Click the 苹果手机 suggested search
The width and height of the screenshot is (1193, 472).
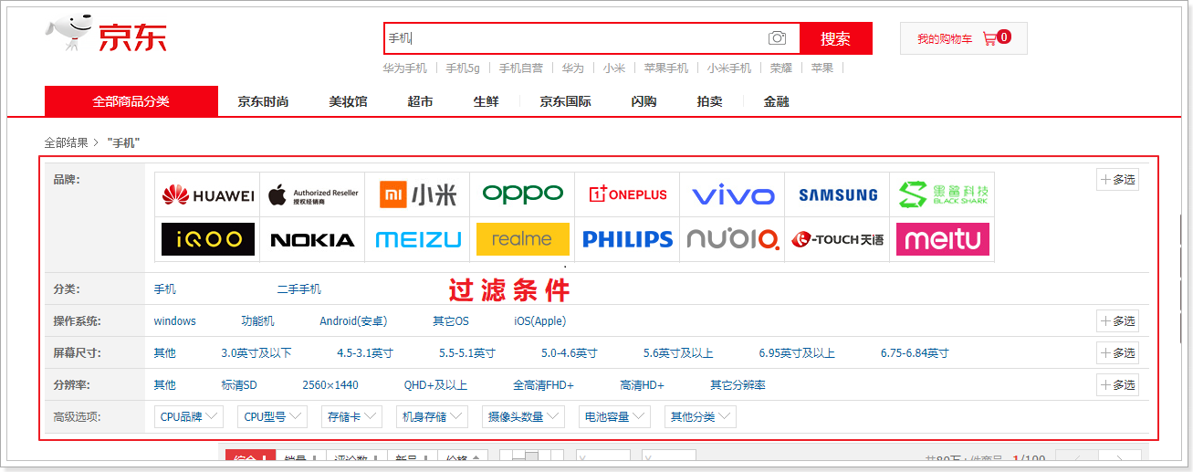pos(666,68)
